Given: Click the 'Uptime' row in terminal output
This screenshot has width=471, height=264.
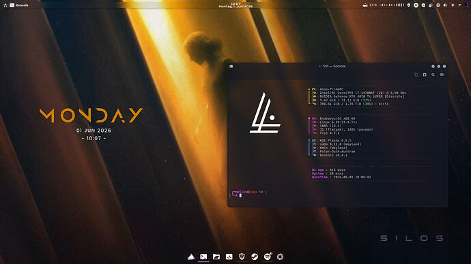Looking at the screenshot, I should pos(328,174).
